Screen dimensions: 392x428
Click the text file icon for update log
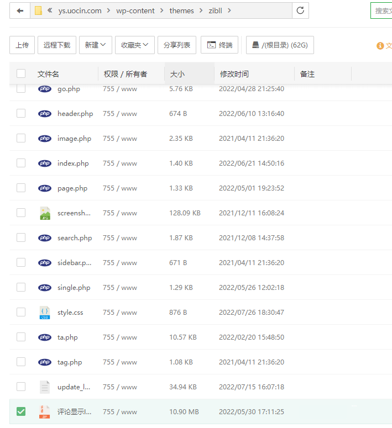(x=45, y=387)
